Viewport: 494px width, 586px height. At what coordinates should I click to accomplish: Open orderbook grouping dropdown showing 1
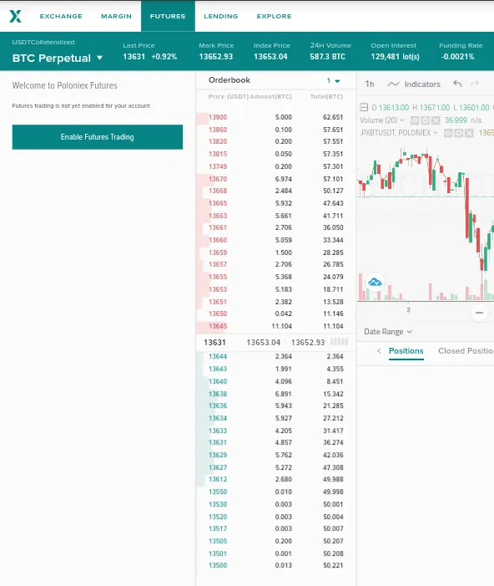tap(333, 80)
